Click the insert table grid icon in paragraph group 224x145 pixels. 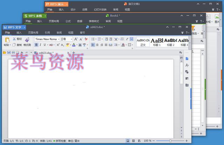(122, 39)
